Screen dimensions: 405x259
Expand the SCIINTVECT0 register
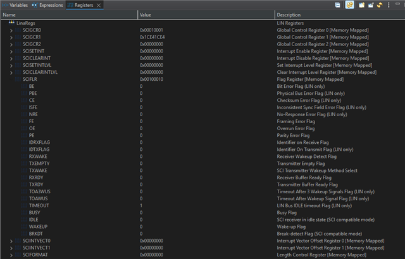[11, 241]
